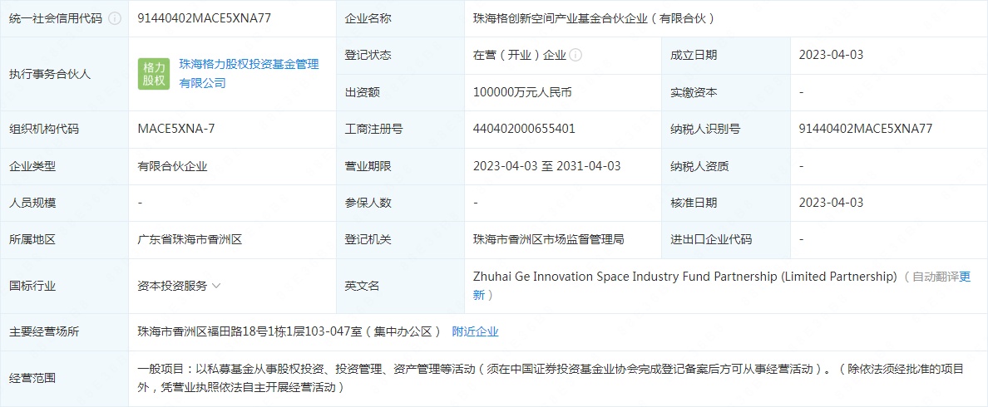Select the contribution amount 100000万元人民币
The image size is (988, 407).
[x=522, y=92]
